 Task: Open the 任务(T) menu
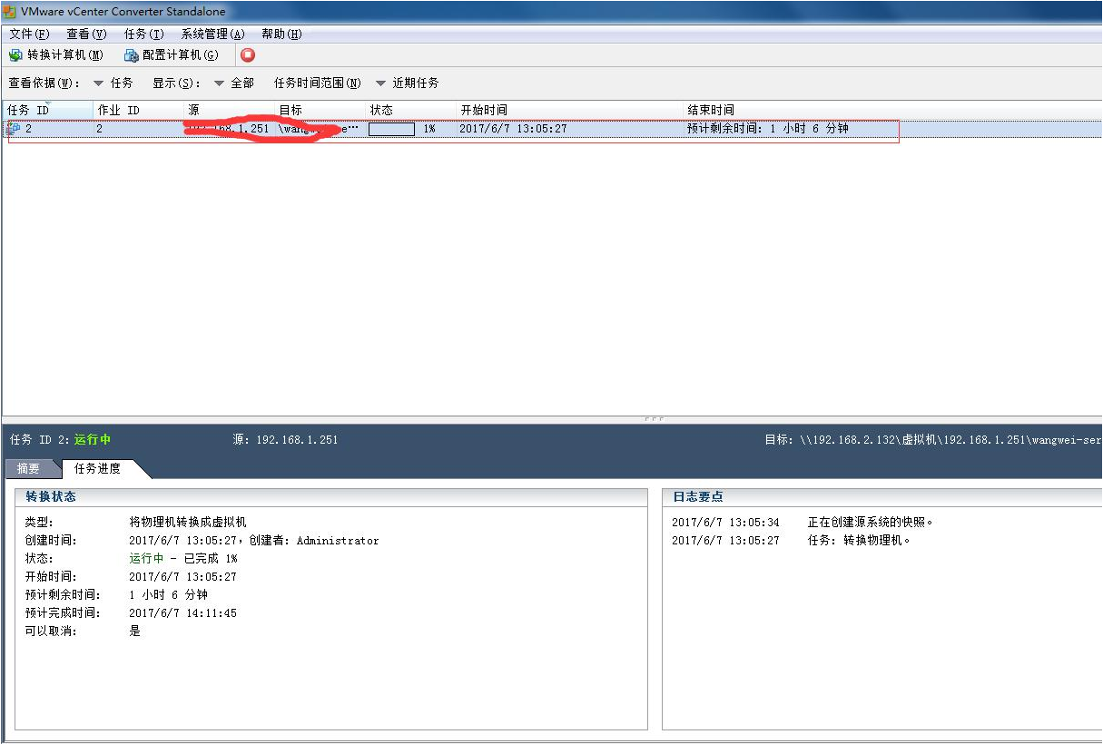point(143,34)
